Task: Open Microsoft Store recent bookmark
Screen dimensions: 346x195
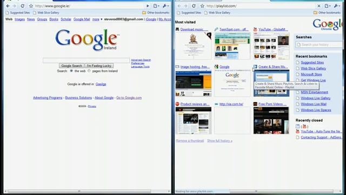Action: pyautogui.click(x=311, y=74)
